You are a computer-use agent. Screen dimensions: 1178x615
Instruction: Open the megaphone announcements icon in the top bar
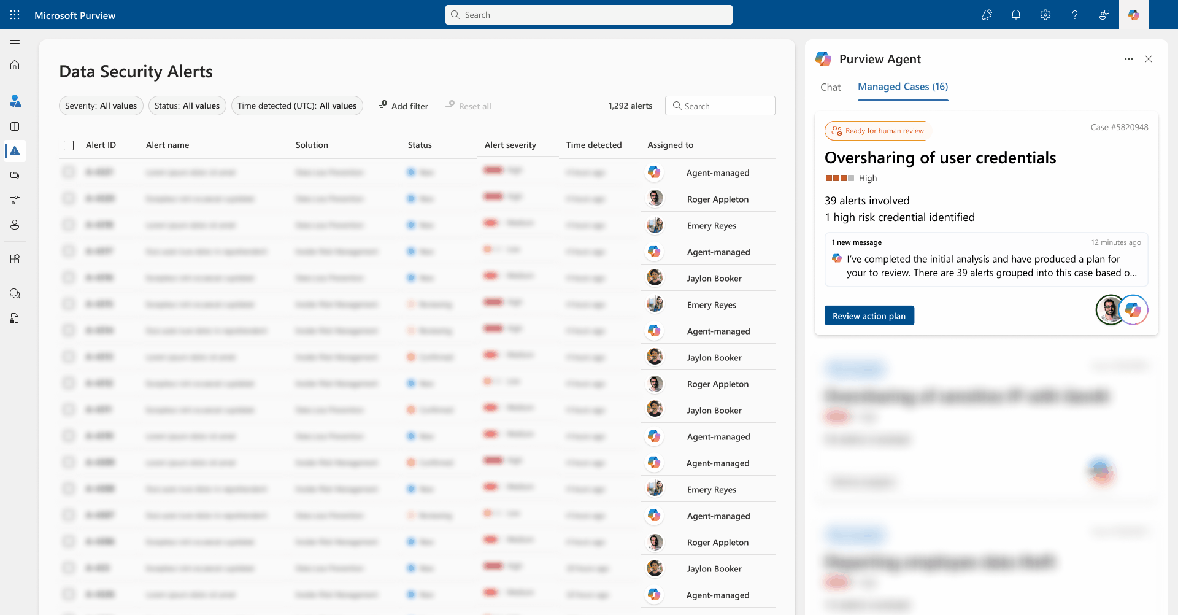pyautogui.click(x=987, y=15)
